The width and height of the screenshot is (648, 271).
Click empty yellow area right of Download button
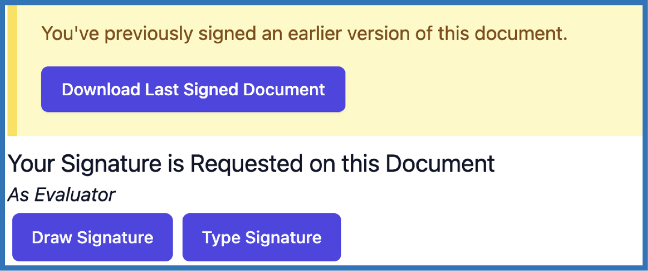[482, 89]
